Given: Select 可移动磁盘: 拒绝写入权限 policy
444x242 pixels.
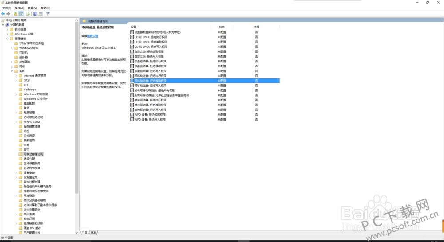Looking at the screenshot, I should 150,86.
